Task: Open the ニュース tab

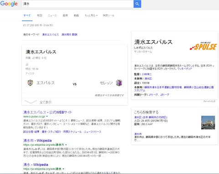Action: pyautogui.click(x=52, y=15)
